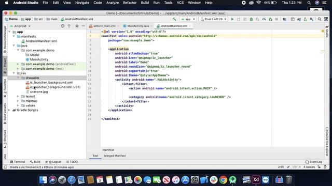Open the Analyze menu
The image size is (332, 186).
point(113,3)
